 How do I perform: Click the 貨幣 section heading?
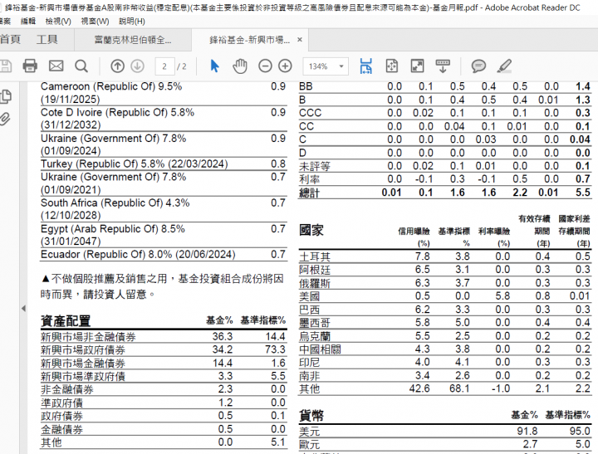[x=311, y=415]
